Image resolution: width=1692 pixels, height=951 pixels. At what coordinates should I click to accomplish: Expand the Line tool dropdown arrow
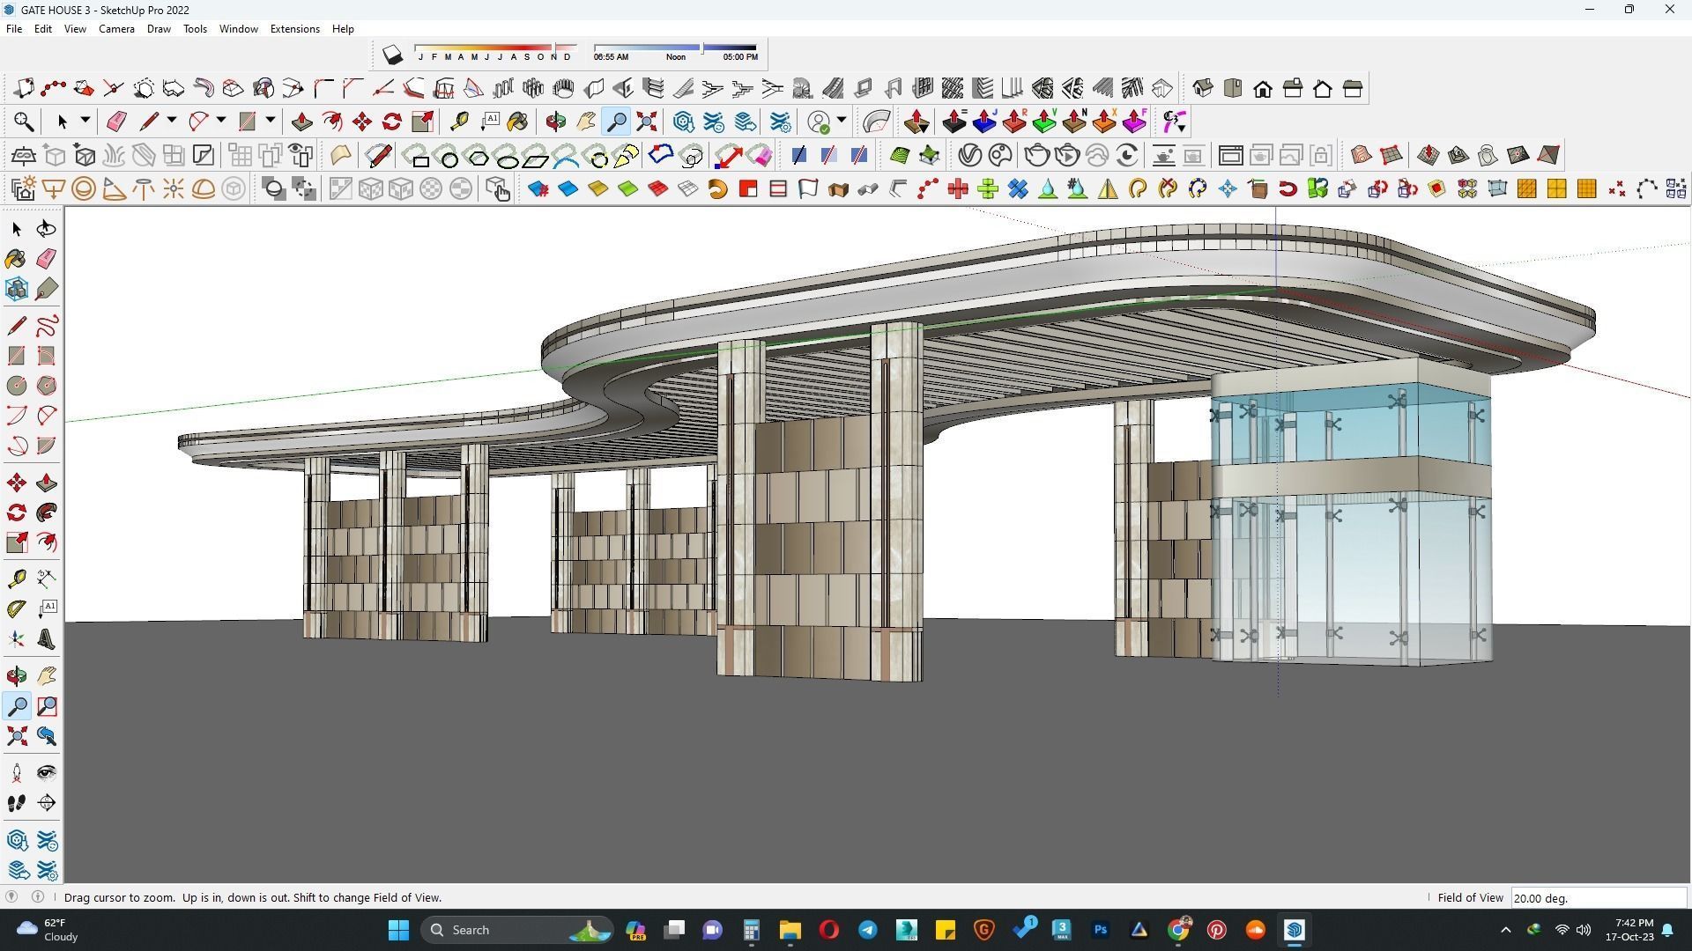pyautogui.click(x=172, y=121)
